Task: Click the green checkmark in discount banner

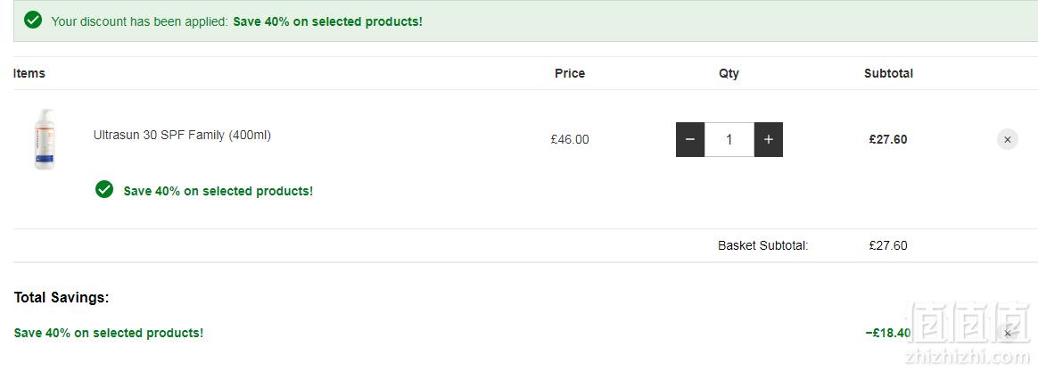Action: pyautogui.click(x=33, y=21)
